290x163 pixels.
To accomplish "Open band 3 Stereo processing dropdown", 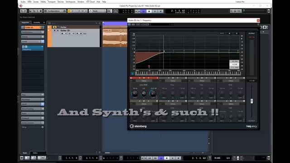I will pyautogui.click(x=202, y=81).
